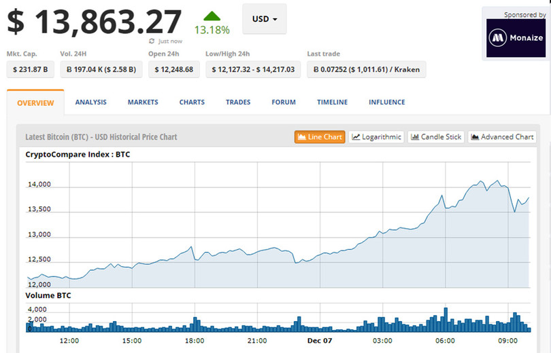The height and width of the screenshot is (353, 551).
Task: Select the Candle Stick chart type
Action: click(x=435, y=137)
